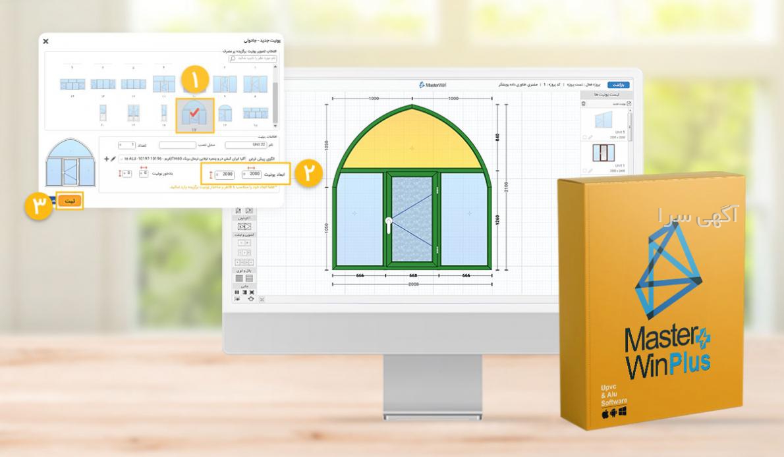Select template thumbnail numbered 8
Image resolution: width=784 pixels, height=457 pixels.
tap(256, 84)
